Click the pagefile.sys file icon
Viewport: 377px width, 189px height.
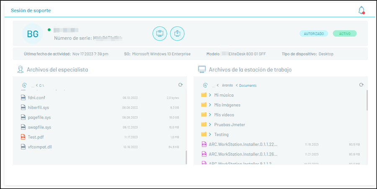pos(23,117)
